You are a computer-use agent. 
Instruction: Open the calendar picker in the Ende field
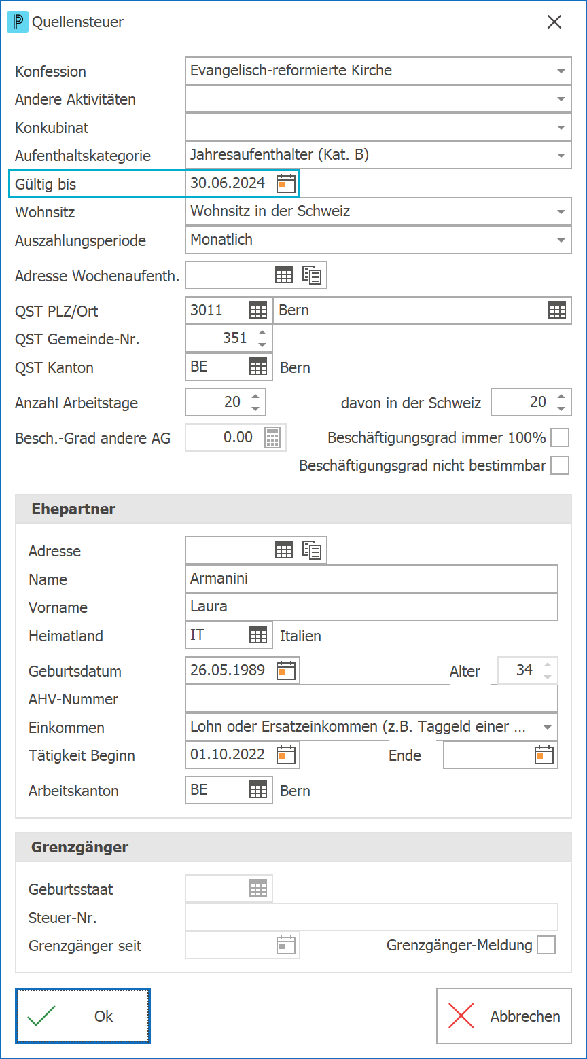[544, 755]
